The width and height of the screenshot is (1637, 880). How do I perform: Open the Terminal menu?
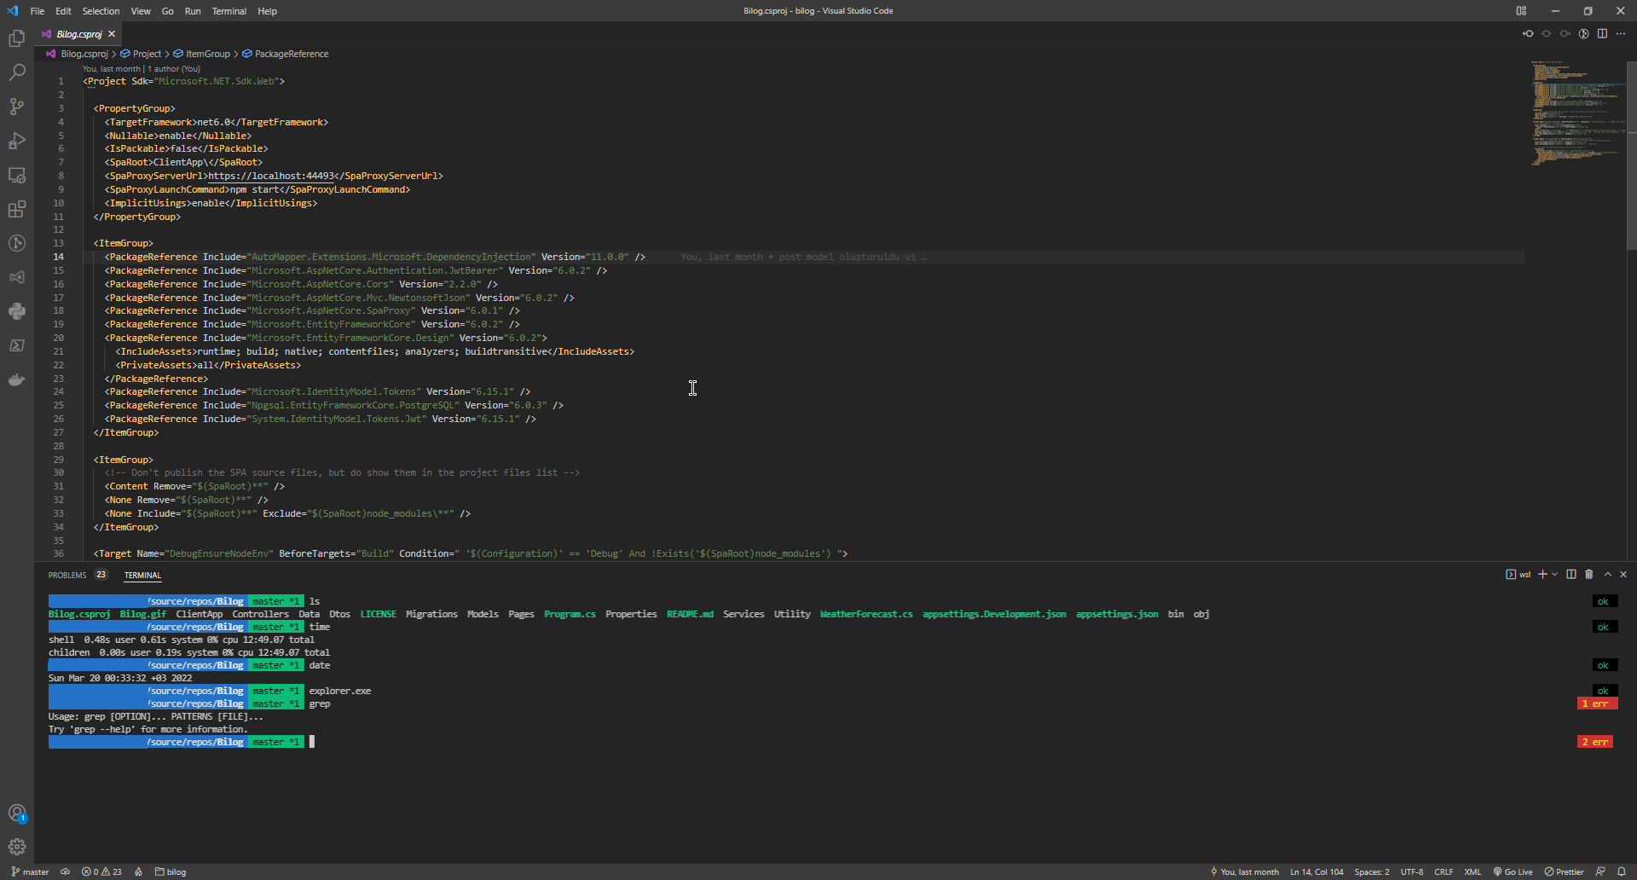click(x=229, y=11)
